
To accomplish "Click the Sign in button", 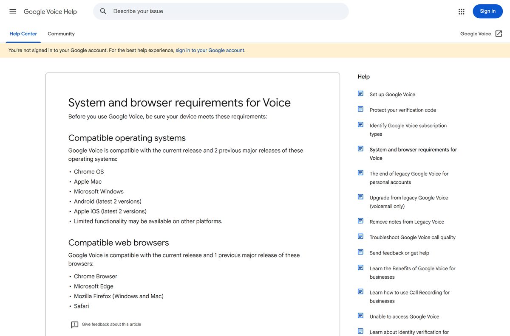I will tap(487, 11).
